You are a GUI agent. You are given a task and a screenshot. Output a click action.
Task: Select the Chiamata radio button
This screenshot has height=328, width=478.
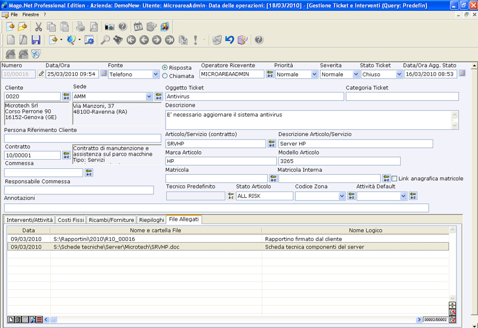pos(165,76)
